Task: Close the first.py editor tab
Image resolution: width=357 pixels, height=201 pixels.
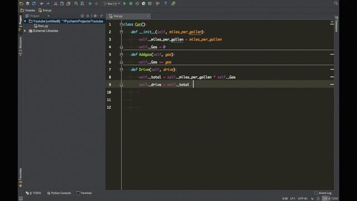Action: coord(148,16)
